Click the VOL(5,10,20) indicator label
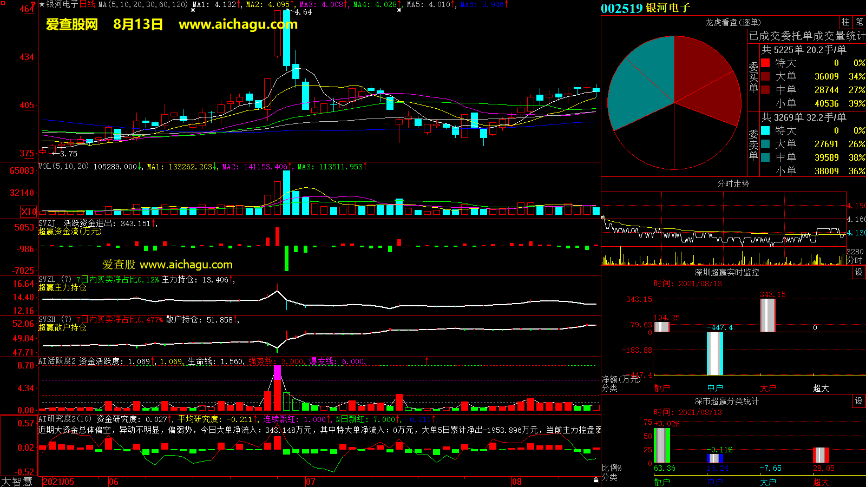 [x=63, y=167]
